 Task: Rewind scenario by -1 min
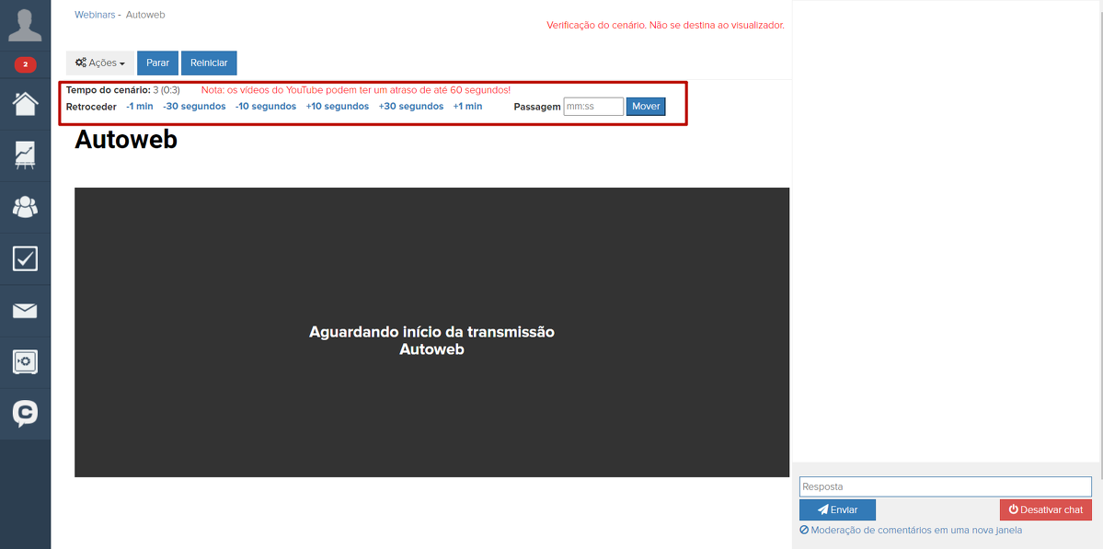pos(140,107)
